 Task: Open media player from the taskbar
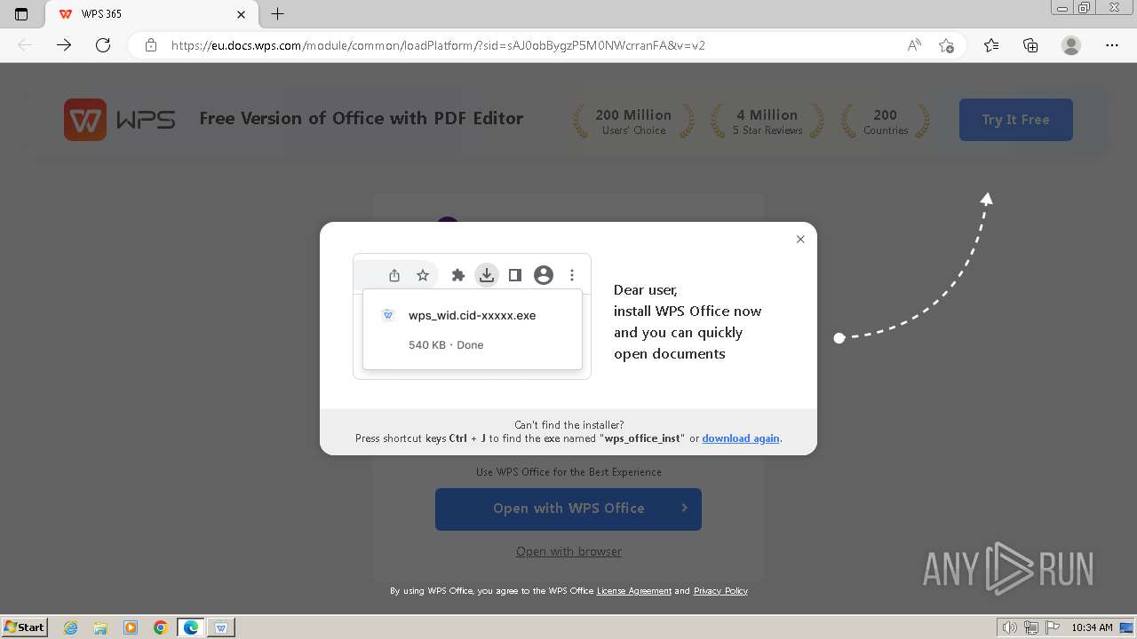tap(131, 627)
